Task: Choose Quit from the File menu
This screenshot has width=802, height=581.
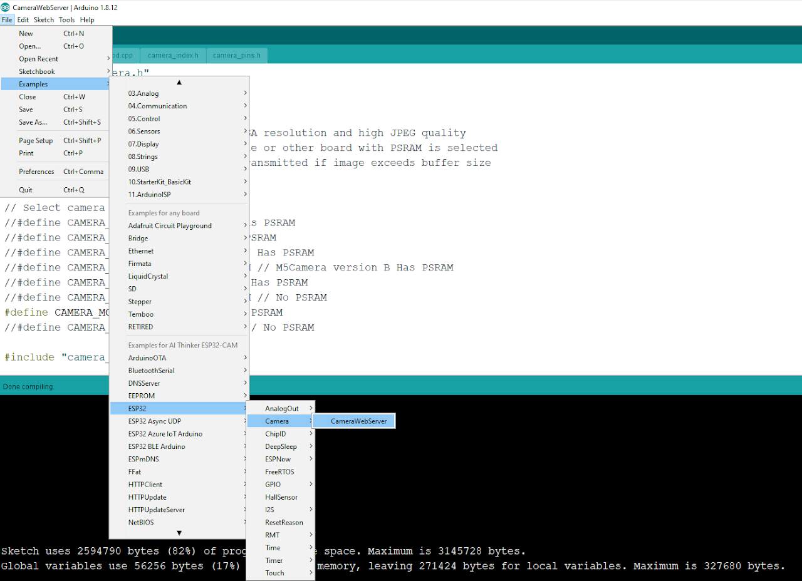Action: (x=56, y=190)
